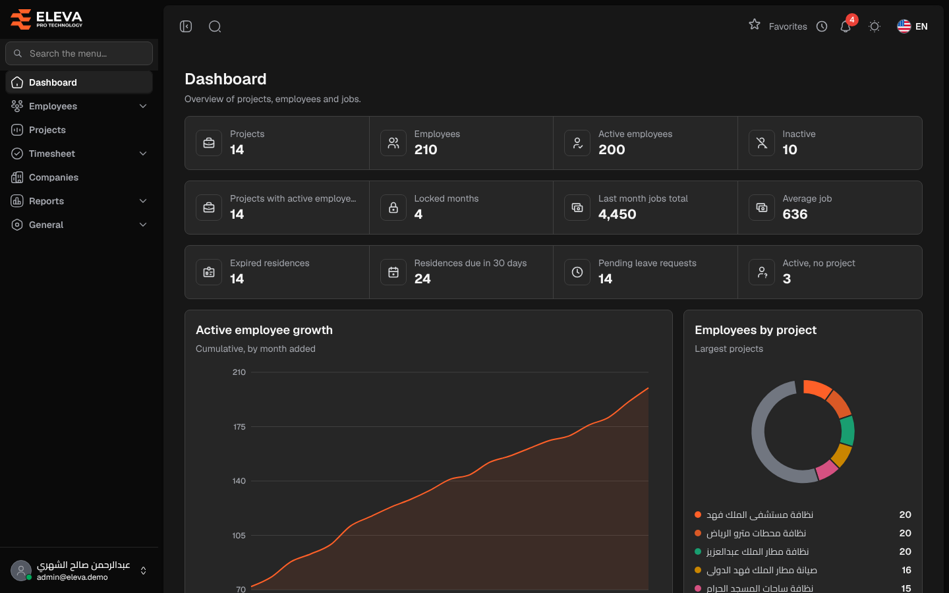Screen dimensions: 949x593
Task: Click the 4,450 jobs total value
Action: [x=618, y=214]
